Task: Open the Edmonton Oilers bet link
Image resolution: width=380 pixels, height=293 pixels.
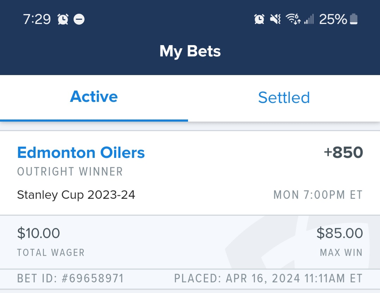Action: click(x=81, y=153)
